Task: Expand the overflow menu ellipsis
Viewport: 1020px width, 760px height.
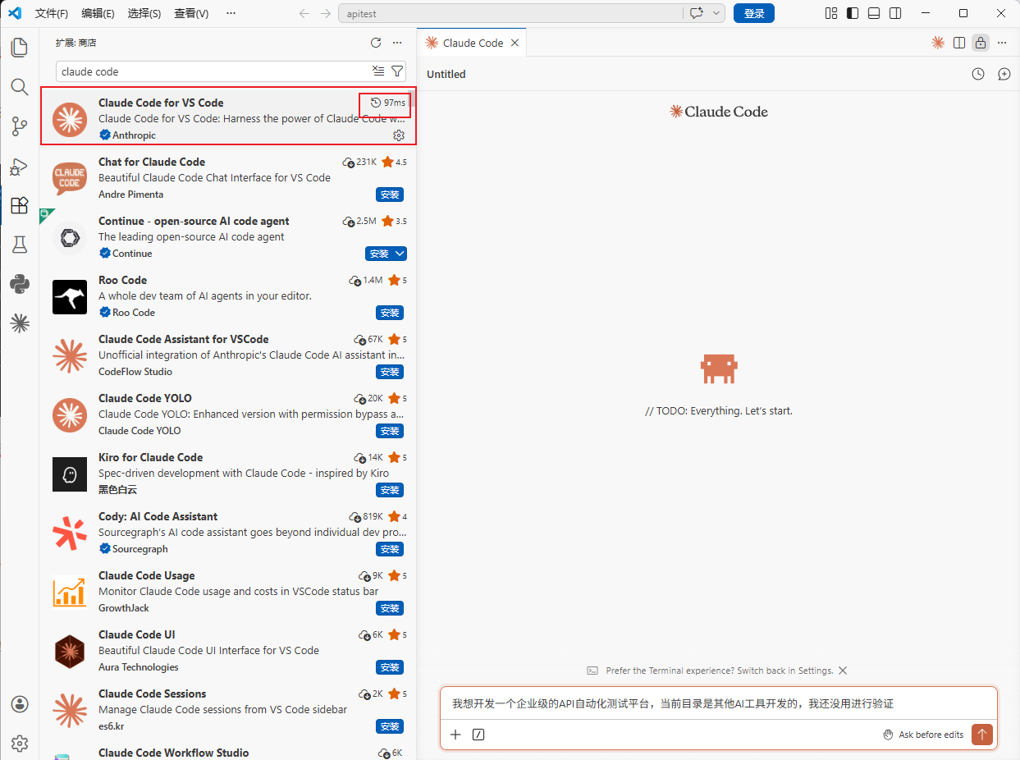Action: pos(231,13)
